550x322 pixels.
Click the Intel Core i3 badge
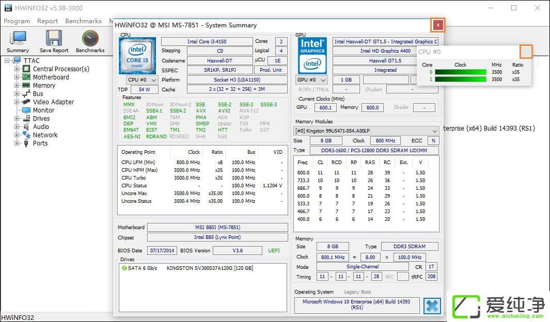tap(137, 55)
